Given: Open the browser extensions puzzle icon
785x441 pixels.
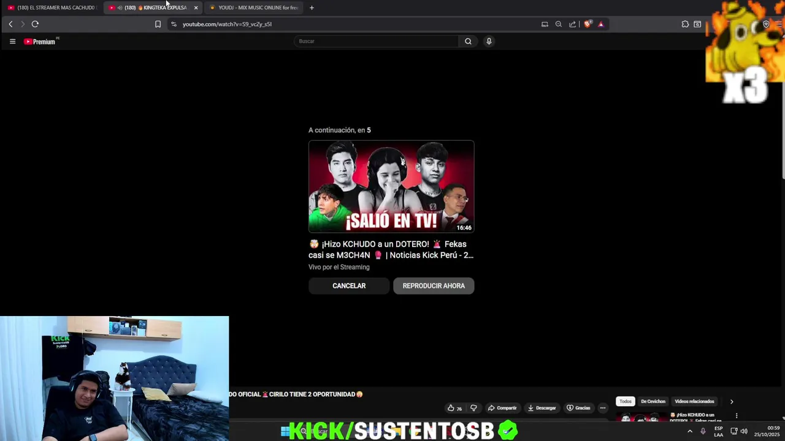Looking at the screenshot, I should pyautogui.click(x=685, y=24).
